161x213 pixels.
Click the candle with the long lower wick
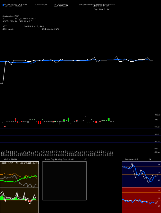[x=30, y=124]
